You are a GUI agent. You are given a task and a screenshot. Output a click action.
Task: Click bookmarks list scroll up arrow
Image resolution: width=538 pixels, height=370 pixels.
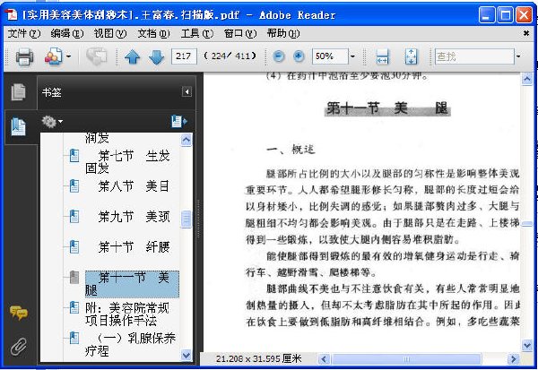pos(187,140)
